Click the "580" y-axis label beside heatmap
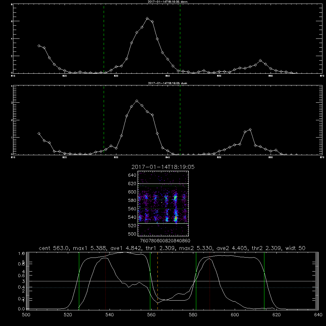Image resolution: width=326 pixels, height=326 pixels. click(132, 200)
